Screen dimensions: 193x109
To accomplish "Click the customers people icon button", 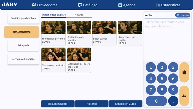I will point(184,96).
